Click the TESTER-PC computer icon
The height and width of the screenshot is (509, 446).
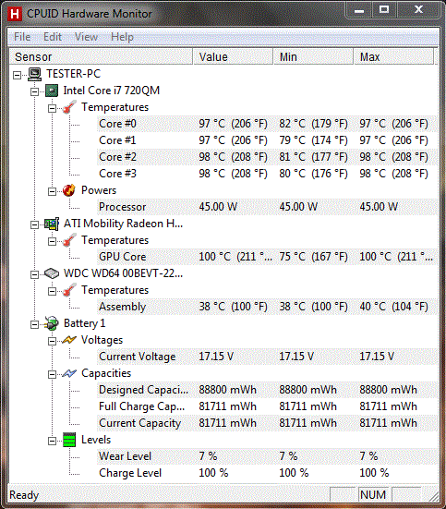point(34,74)
